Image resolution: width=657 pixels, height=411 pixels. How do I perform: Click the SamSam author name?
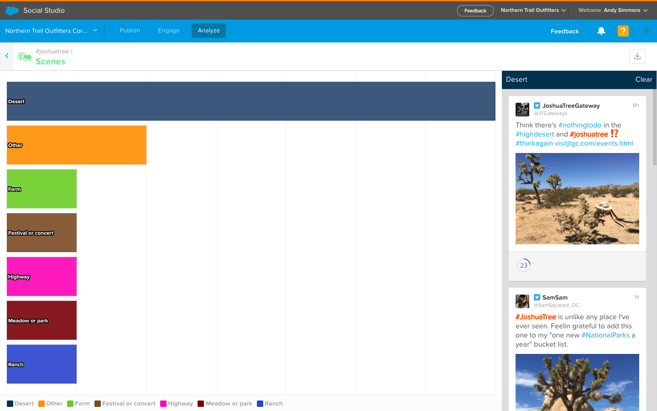[x=555, y=297]
